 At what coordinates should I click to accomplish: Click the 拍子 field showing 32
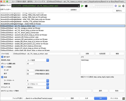click(30, 74)
